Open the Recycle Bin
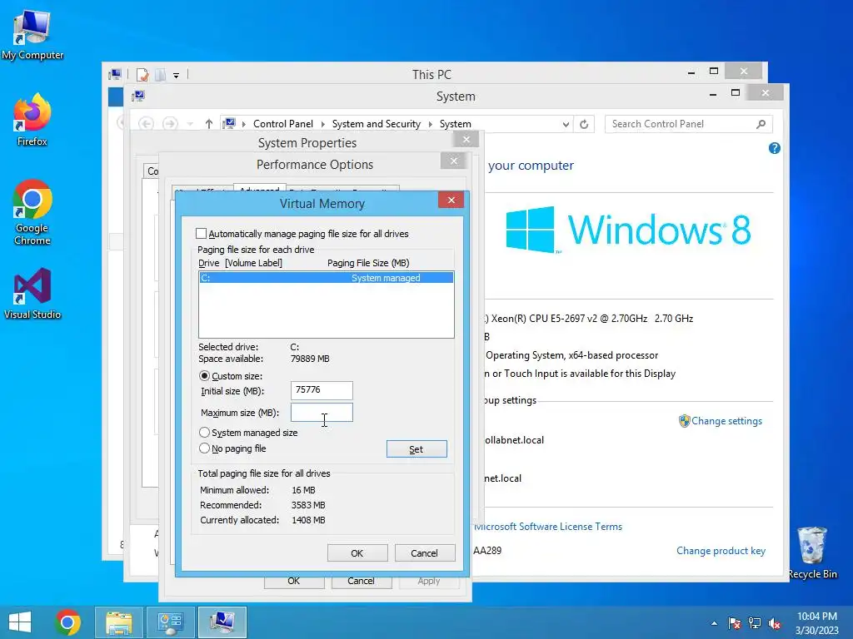The width and height of the screenshot is (853, 639). coord(812,552)
